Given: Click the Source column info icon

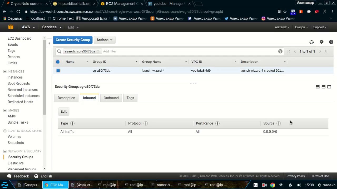Looking at the screenshot, I should (279, 123).
